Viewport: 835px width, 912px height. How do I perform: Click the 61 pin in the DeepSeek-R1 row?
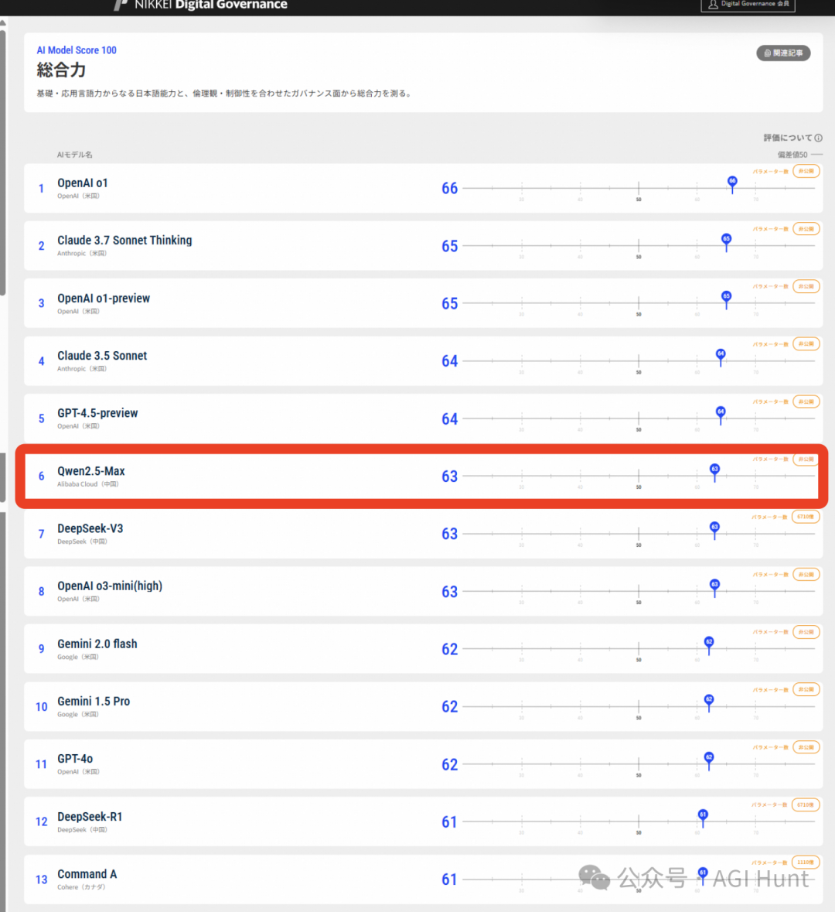pos(703,817)
